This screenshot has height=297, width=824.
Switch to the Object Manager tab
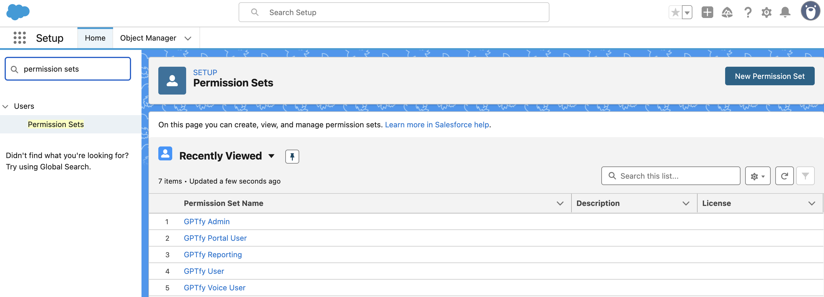[148, 38]
